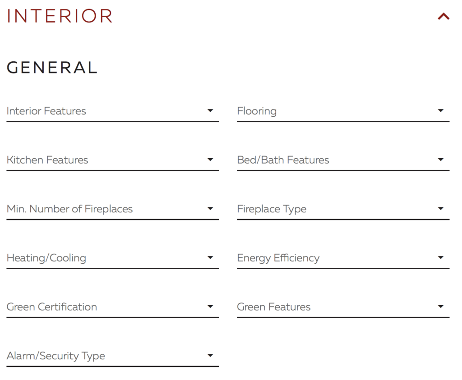The width and height of the screenshot is (462, 380).
Task: Click the arrow icon beside Fireplace Type
Action: (440, 208)
